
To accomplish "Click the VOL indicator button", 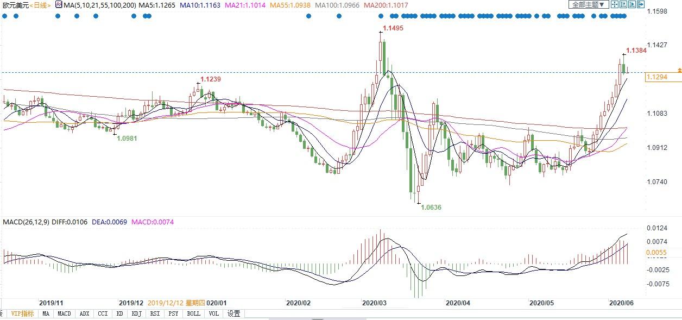I will coord(214,313).
